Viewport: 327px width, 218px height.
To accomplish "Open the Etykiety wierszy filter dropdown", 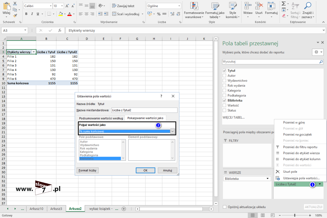I will coord(34,52).
